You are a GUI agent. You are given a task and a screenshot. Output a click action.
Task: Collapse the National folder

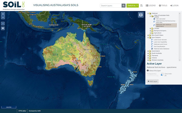click(x=148, y=13)
